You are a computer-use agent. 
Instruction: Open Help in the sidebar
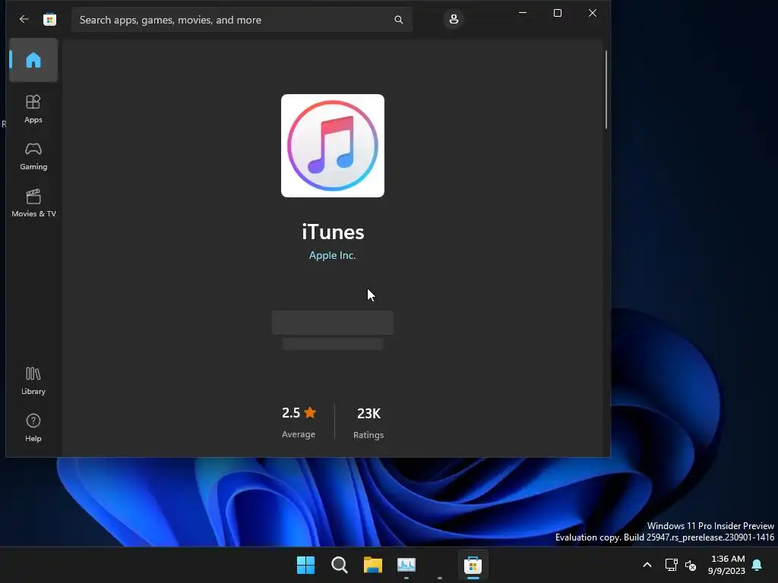(33, 428)
